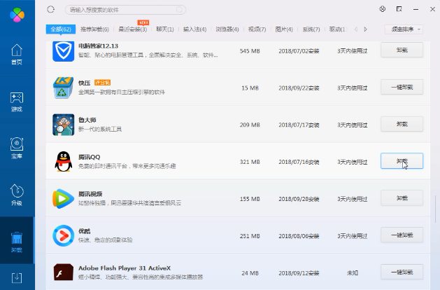The width and height of the screenshot is (440, 290).
Task: Click the vertical scrollbar thumb of the list
Action: [436, 209]
